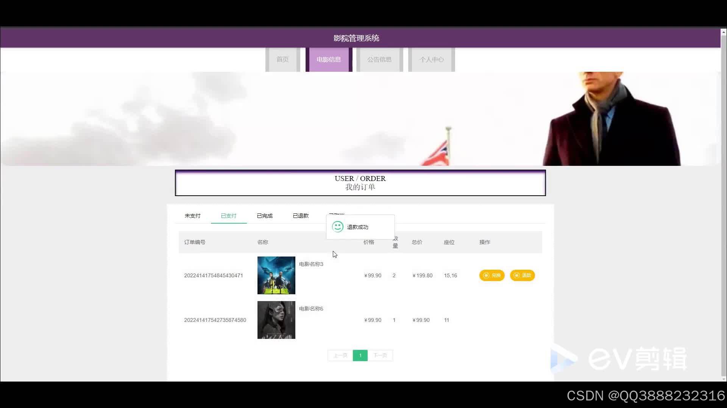This screenshot has height=408, width=727.
Task: Click the 订单编号 column header
Action: (x=195, y=242)
